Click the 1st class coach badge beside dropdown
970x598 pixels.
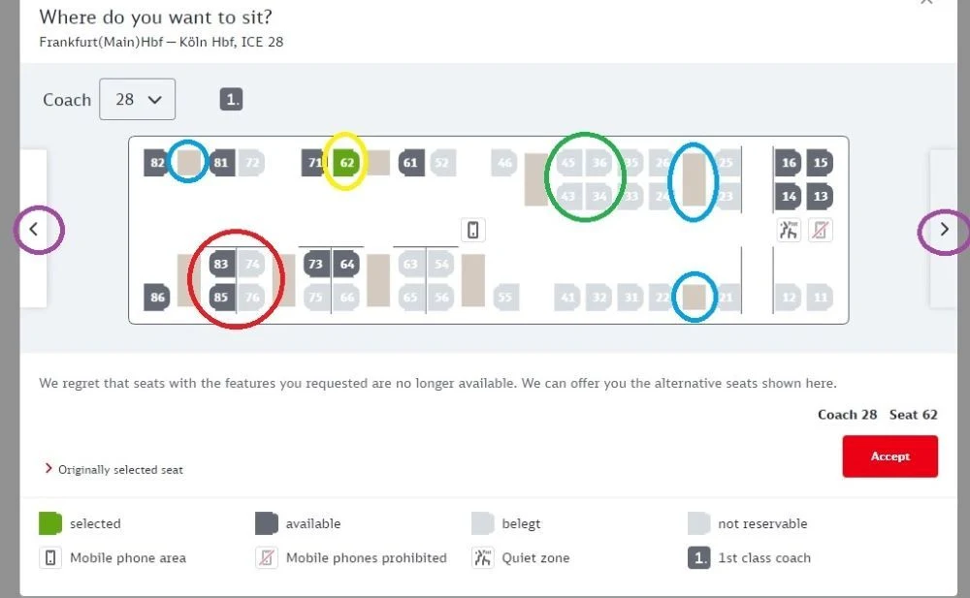point(232,99)
